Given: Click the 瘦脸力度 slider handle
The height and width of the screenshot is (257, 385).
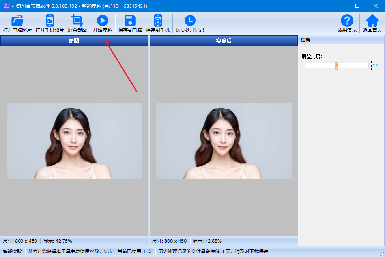Looking at the screenshot, I should point(336,66).
